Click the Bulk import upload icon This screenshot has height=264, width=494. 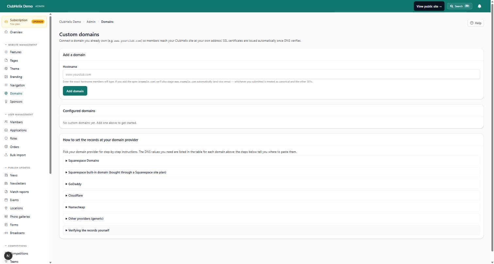[6, 155]
